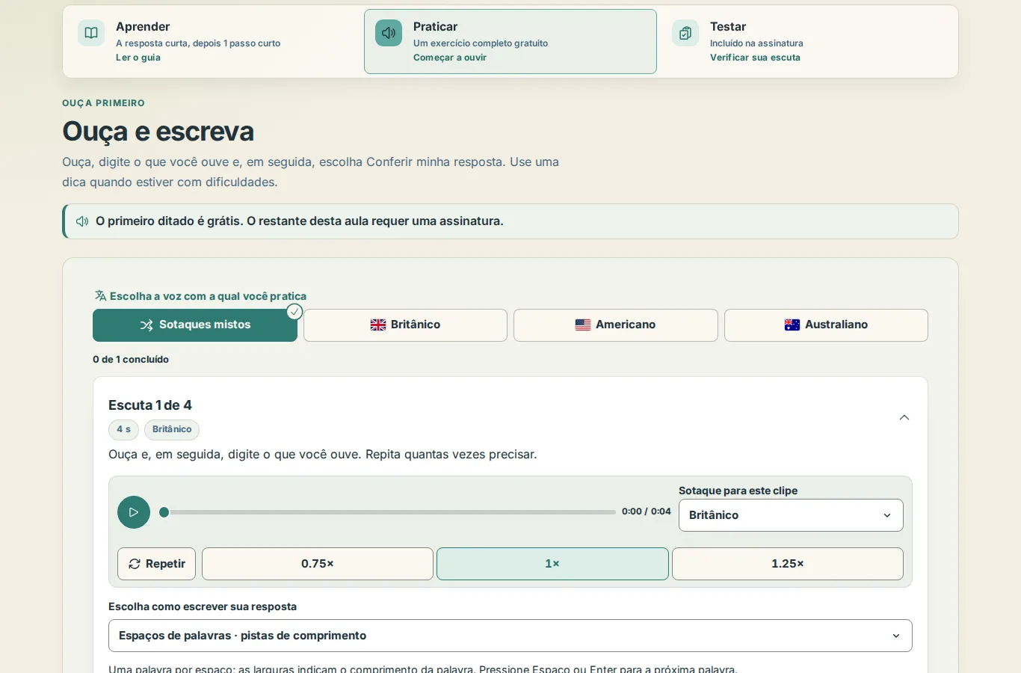Open the answer writing mode dropdown
This screenshot has height=673, width=1021.
coord(510,636)
